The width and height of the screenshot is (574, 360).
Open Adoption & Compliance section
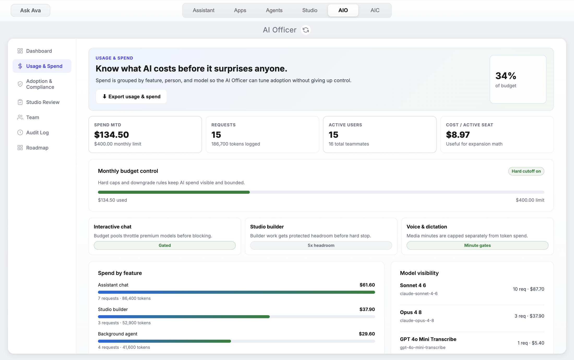42,84
